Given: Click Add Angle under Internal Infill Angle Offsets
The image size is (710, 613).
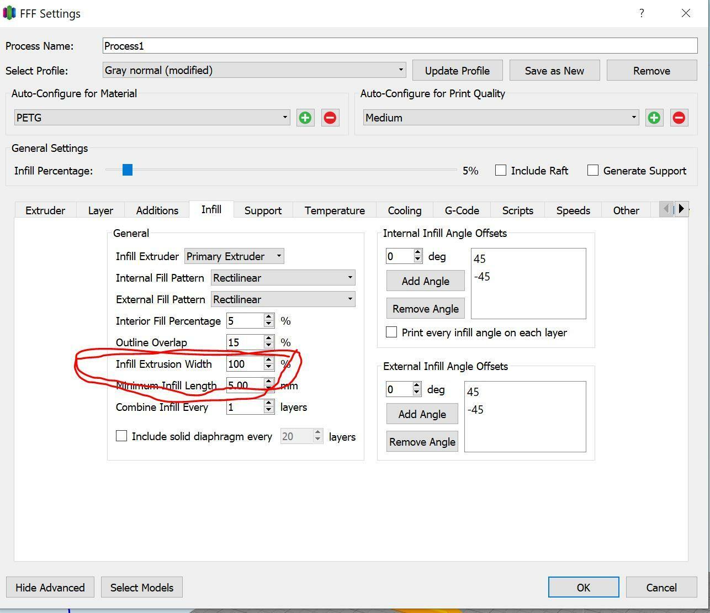Looking at the screenshot, I should click(425, 281).
